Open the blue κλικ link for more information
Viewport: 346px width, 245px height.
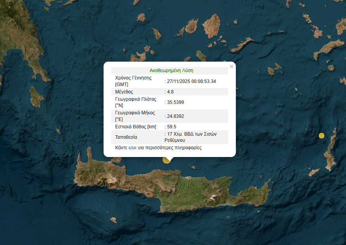click(x=132, y=148)
